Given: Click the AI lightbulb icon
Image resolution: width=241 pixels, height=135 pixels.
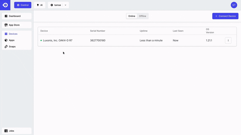Looking at the screenshot, I should click(38, 5).
